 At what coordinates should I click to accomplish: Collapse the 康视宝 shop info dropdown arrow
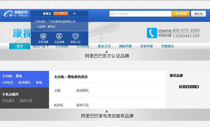coord(74,14)
